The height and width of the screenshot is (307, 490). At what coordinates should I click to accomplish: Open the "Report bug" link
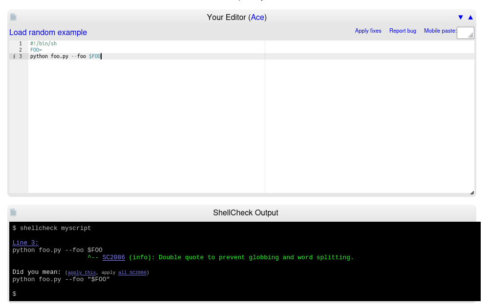tap(403, 31)
